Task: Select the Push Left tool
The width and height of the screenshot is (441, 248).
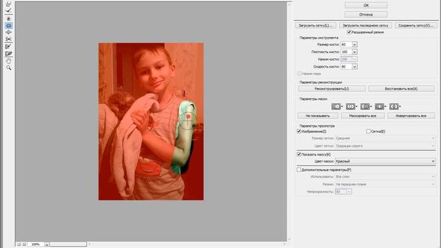Action: coord(9,39)
